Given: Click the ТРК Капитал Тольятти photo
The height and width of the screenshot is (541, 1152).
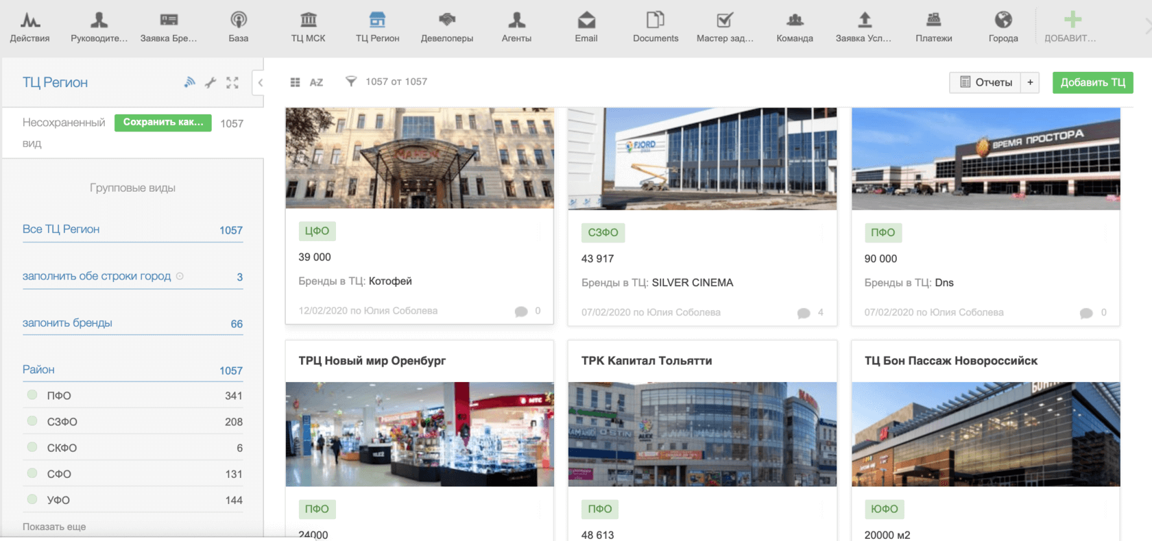Looking at the screenshot, I should point(702,434).
